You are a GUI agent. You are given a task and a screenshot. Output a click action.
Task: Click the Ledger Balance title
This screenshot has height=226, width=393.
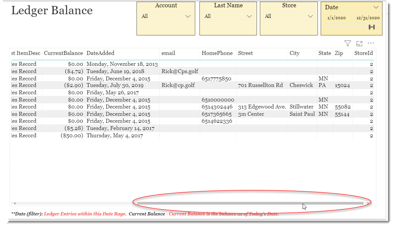(52, 11)
